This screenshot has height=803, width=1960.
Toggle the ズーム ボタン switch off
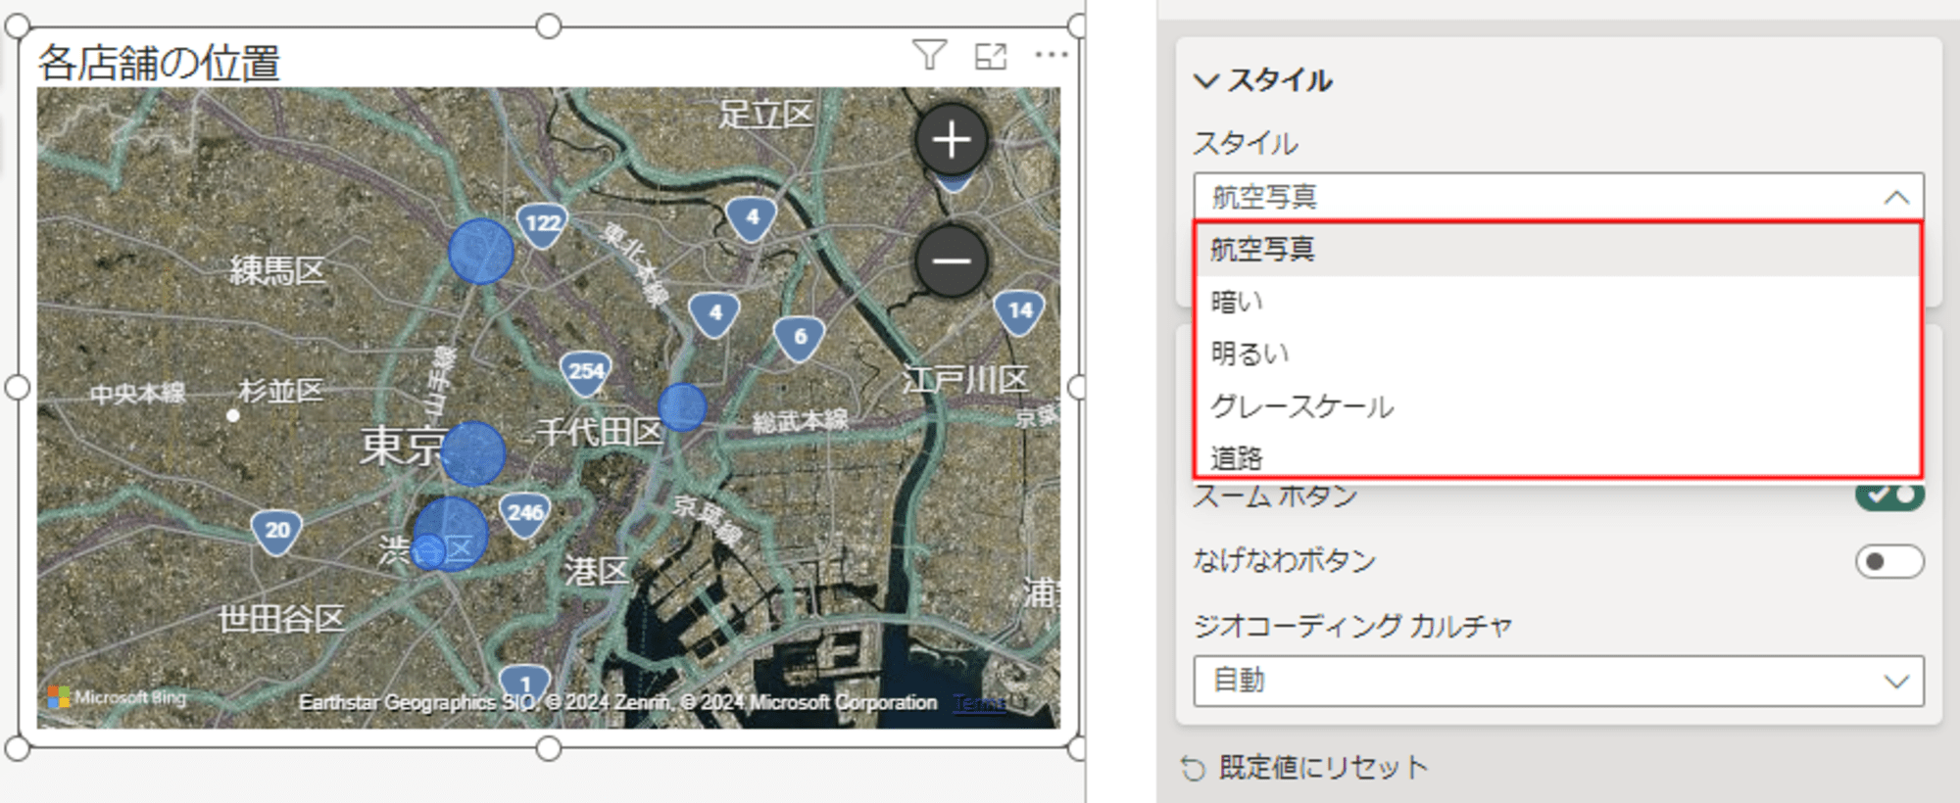(x=1889, y=495)
